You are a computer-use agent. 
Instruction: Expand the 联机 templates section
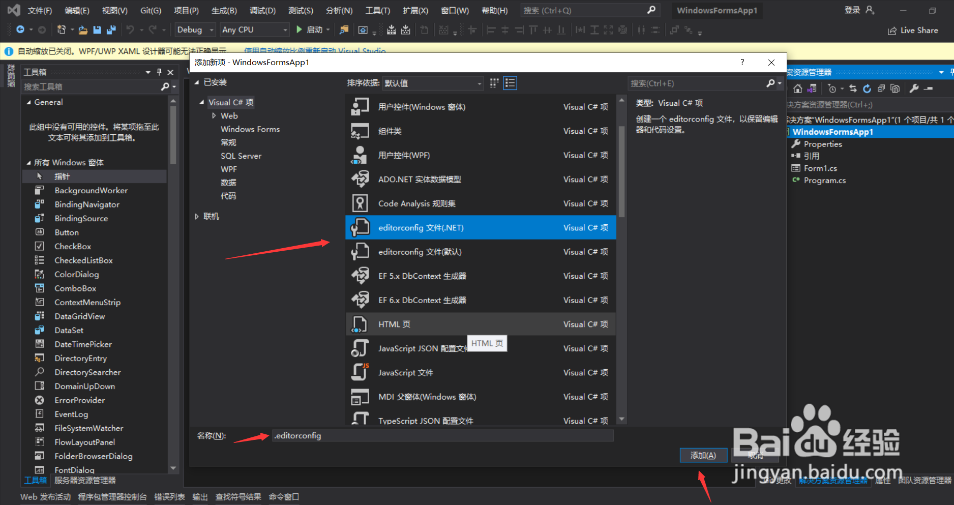point(197,216)
